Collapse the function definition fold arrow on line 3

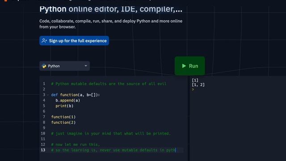coord(48,95)
